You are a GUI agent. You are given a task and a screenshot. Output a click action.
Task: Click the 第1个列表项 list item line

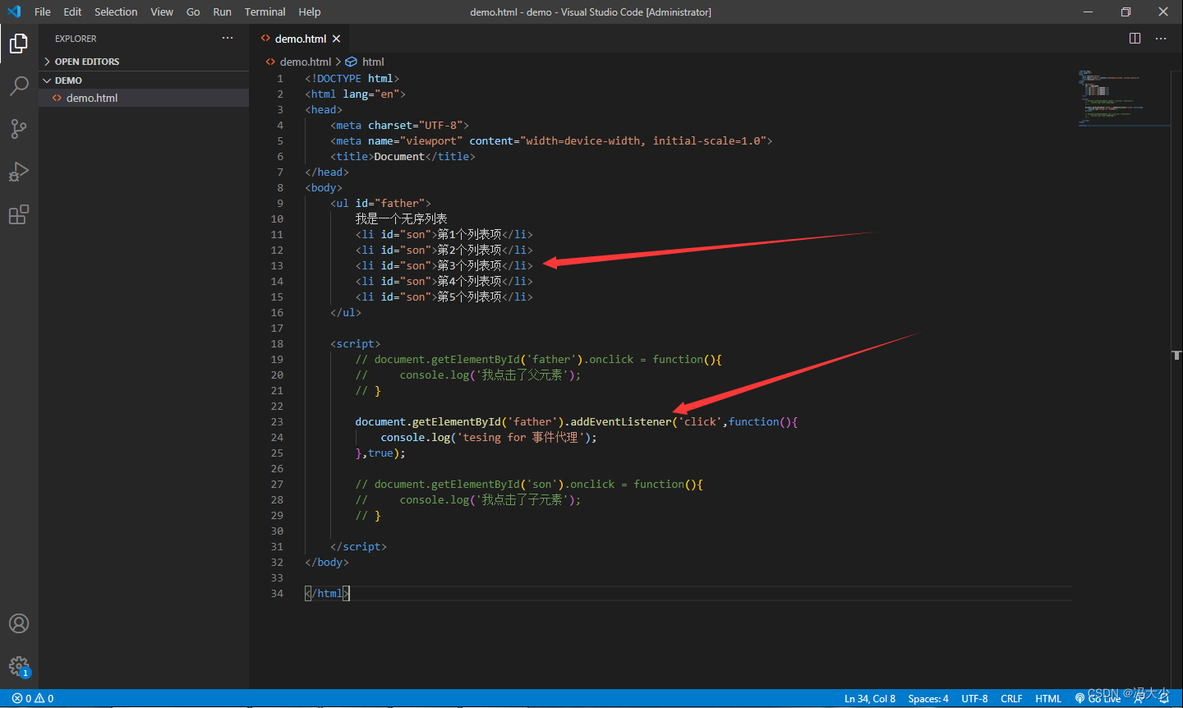click(444, 234)
